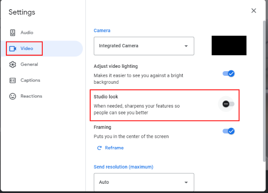268x193 pixels.
Task: Click 'Puts you in the center' description
Action: (131, 136)
